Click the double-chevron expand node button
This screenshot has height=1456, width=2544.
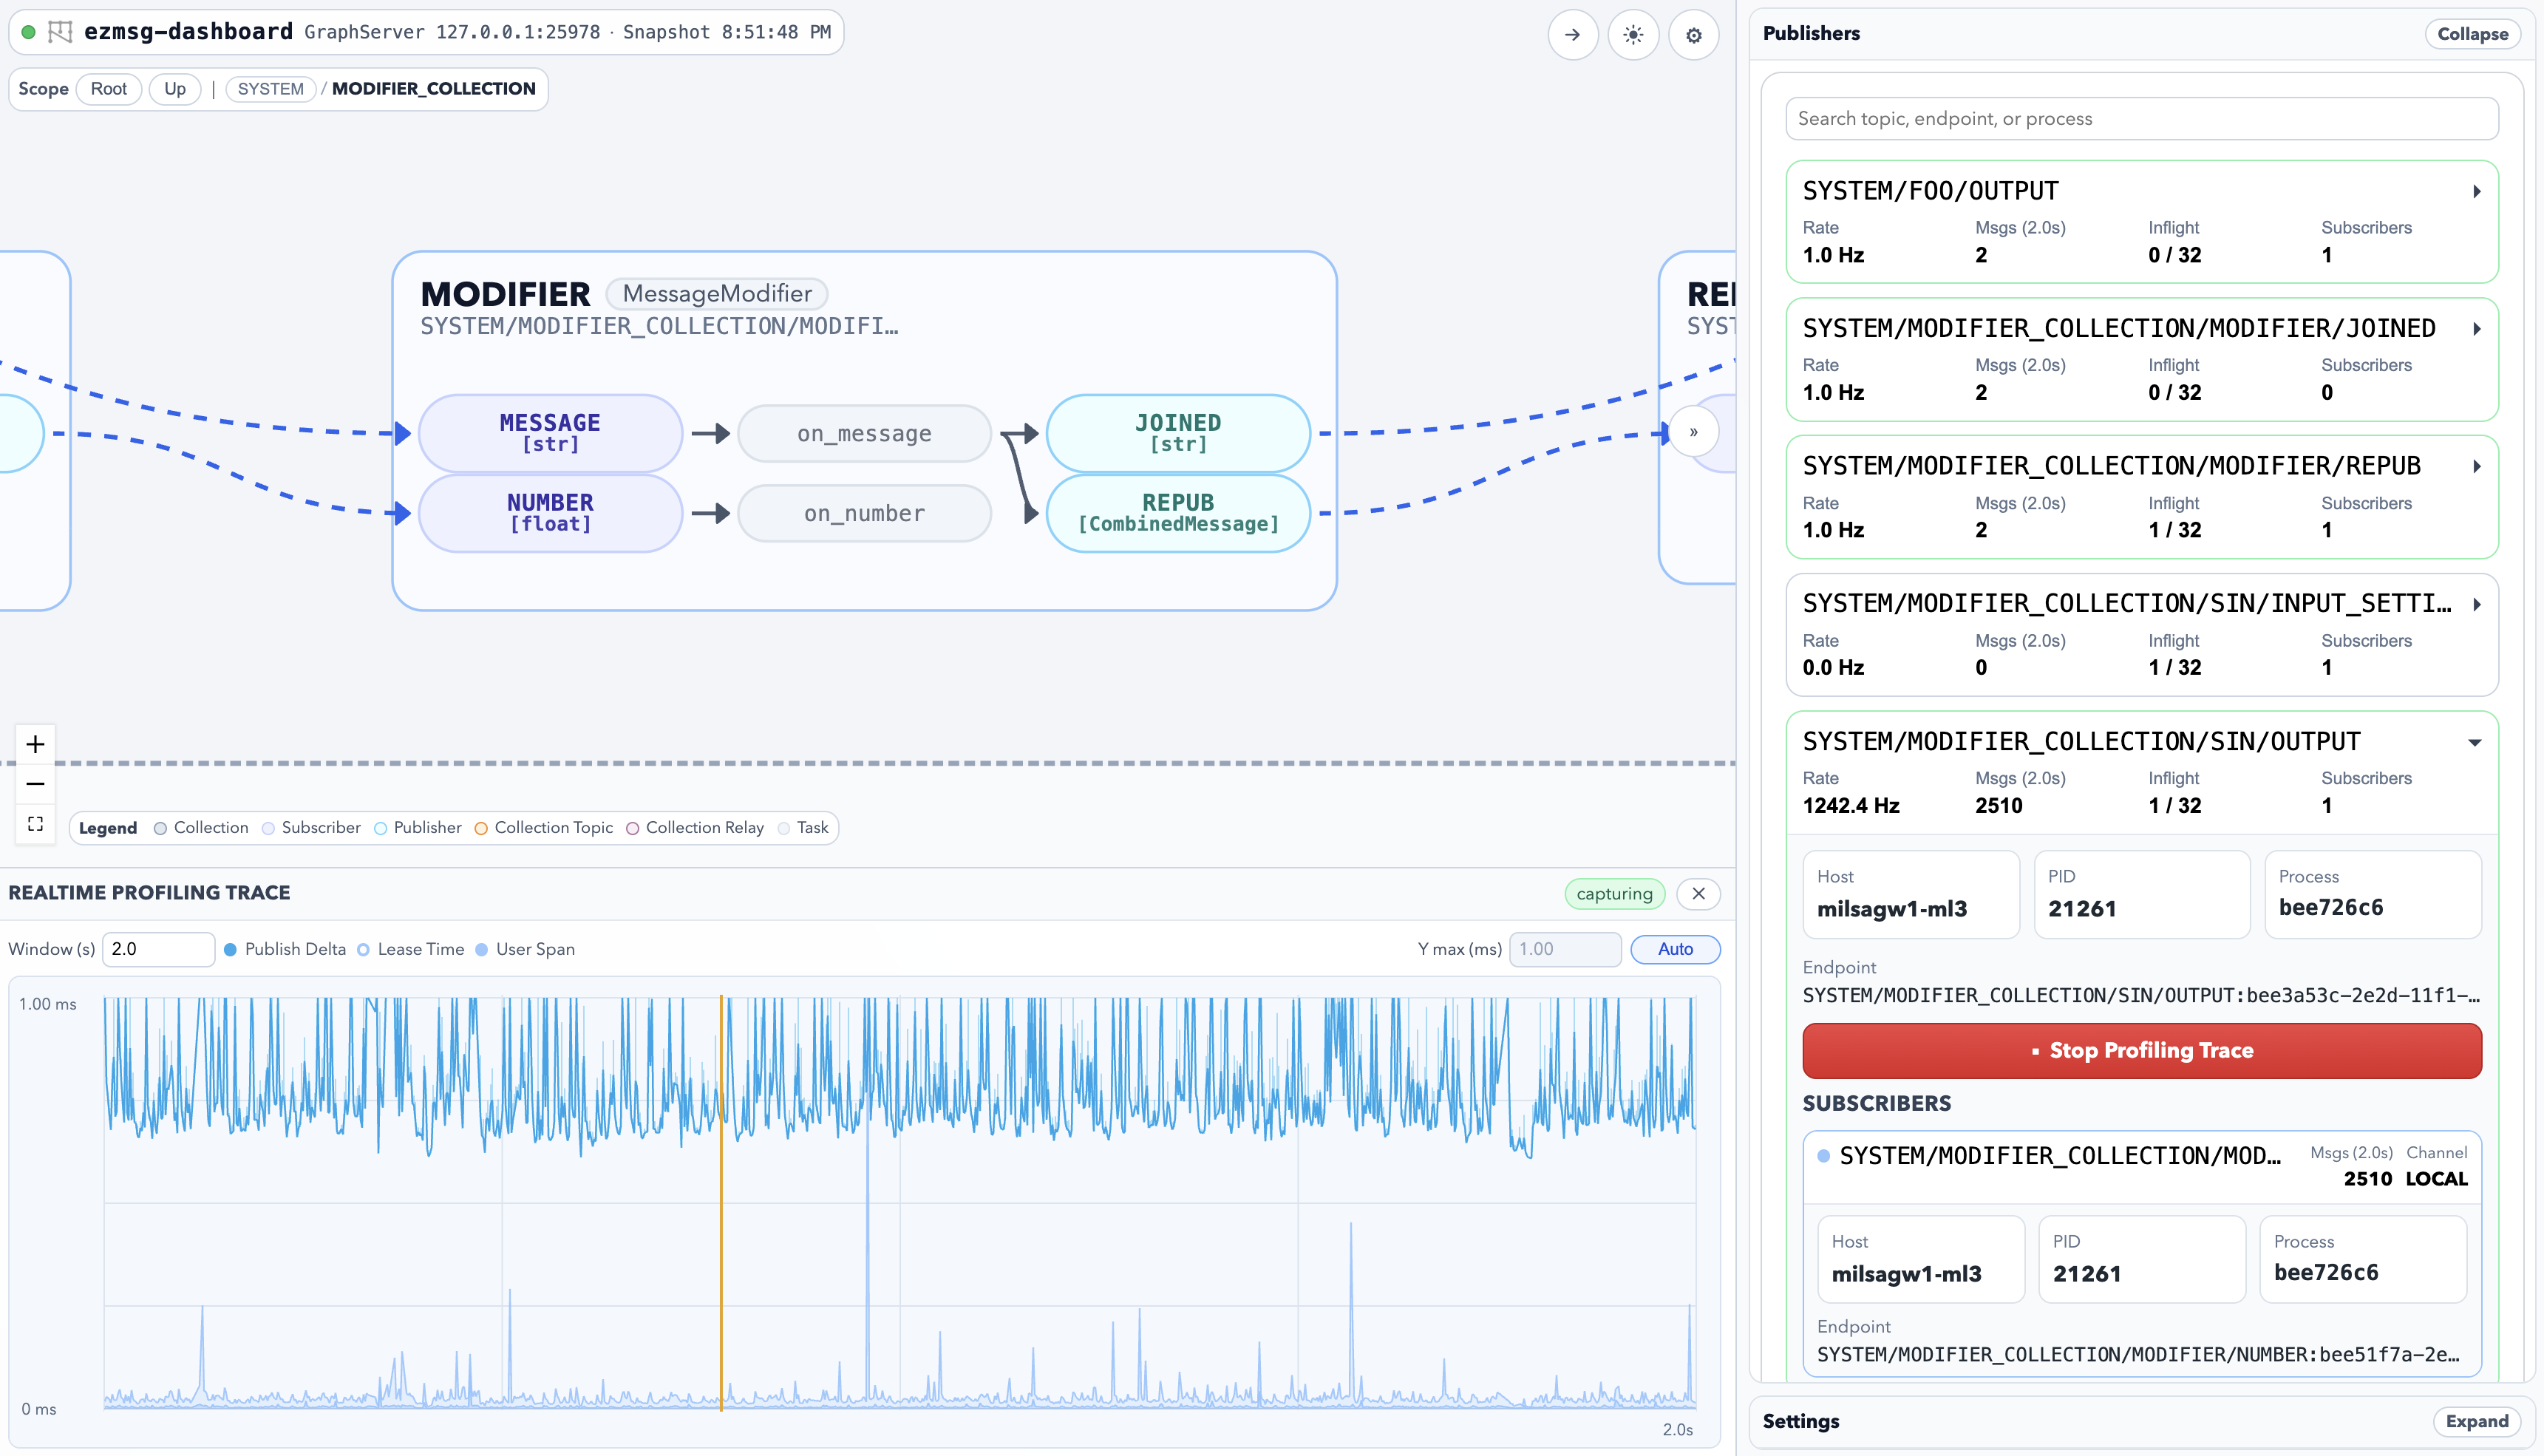pos(1693,432)
